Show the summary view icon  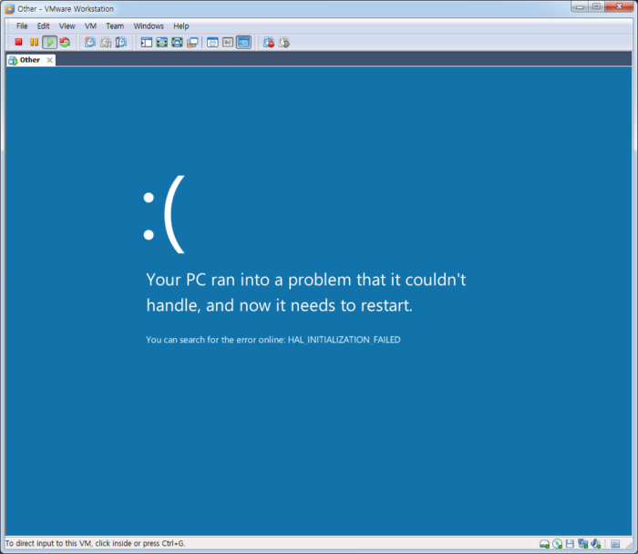[x=212, y=42]
